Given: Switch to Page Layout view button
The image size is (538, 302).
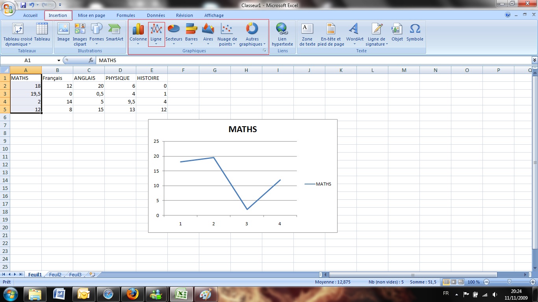Looking at the screenshot, I should click(x=453, y=282).
